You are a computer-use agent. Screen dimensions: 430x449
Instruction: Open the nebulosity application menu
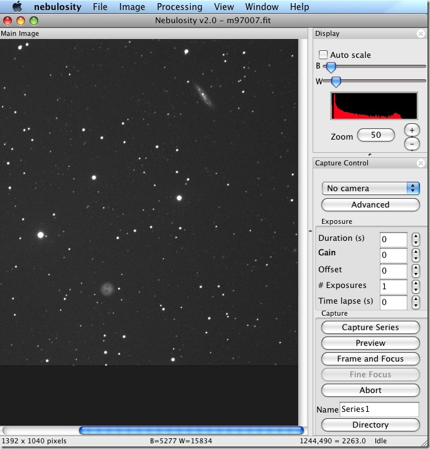coord(58,6)
